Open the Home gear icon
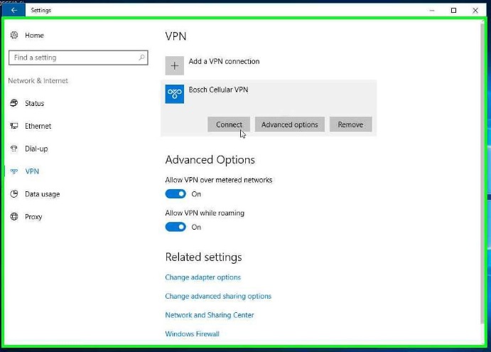491x352 pixels. (14, 35)
